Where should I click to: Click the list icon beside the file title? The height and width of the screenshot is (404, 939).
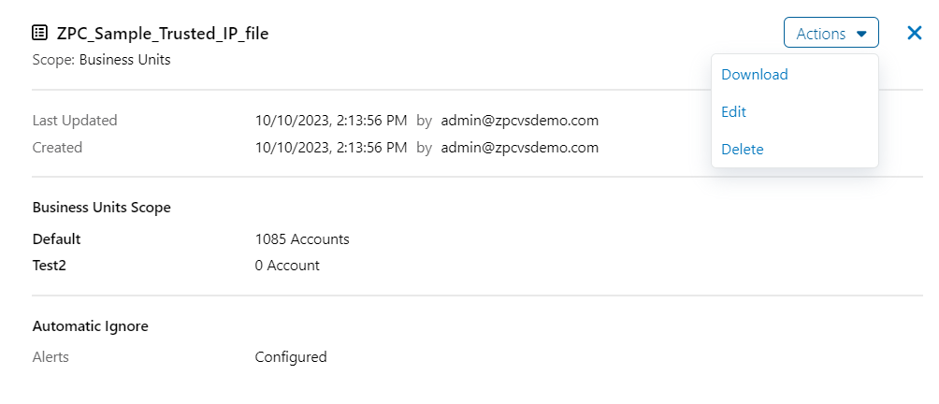(x=40, y=33)
